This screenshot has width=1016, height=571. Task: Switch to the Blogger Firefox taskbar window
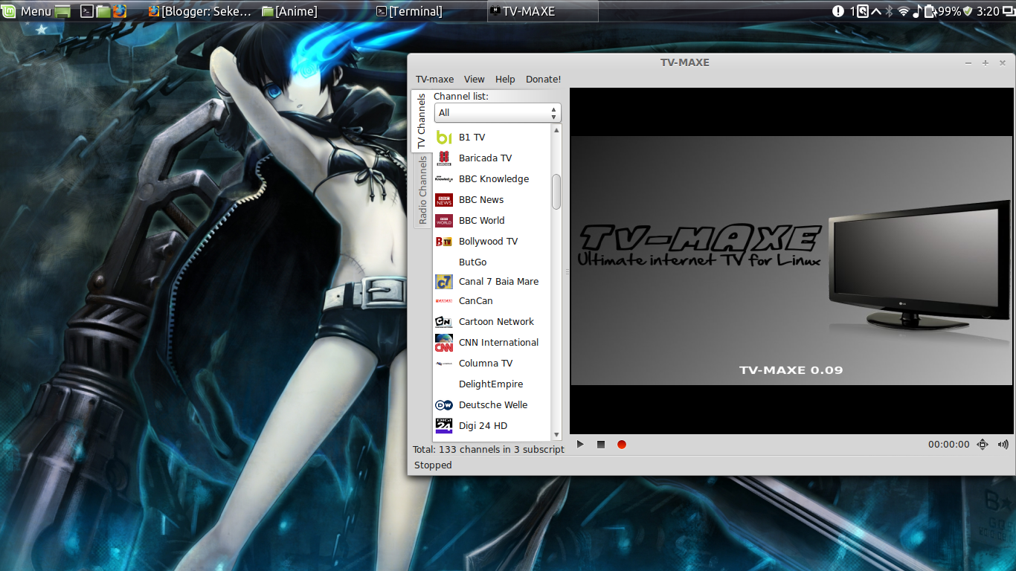(200, 11)
